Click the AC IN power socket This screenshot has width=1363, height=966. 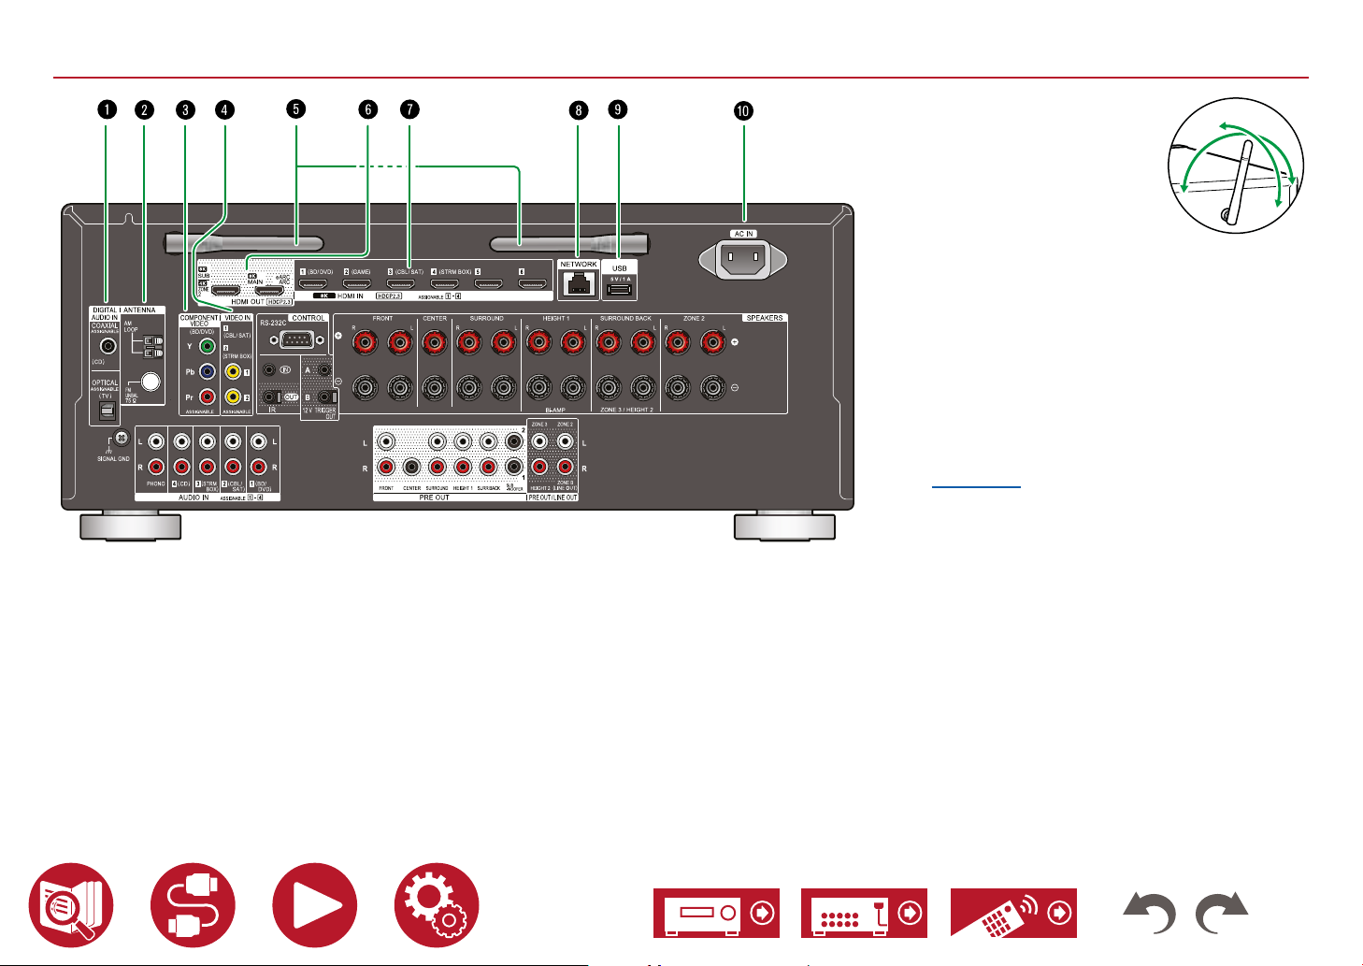(743, 259)
